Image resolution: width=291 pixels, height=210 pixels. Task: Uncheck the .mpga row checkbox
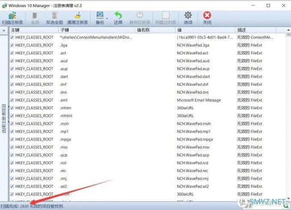(12, 139)
